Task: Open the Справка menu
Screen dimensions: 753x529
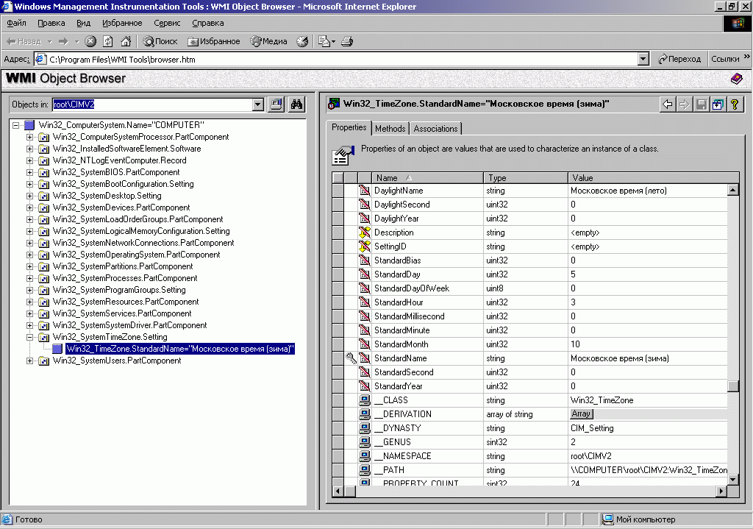Action: (x=208, y=23)
